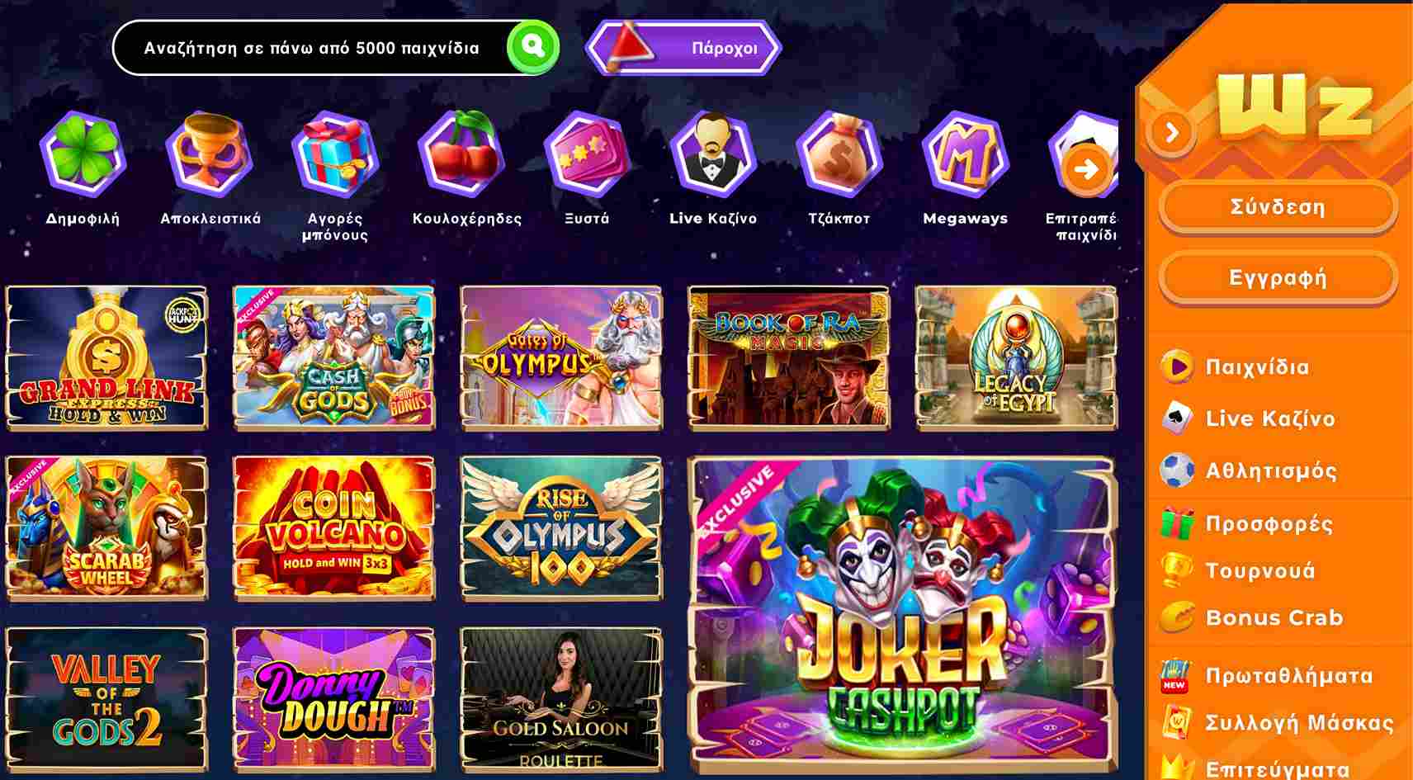This screenshot has height=780, width=1413.
Task: Select the Live Καζίνο dealer category icon
Action: tap(713, 154)
